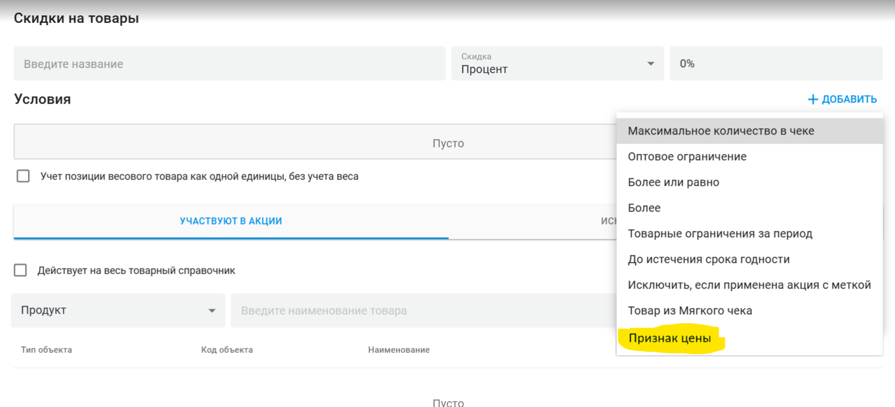
Task: Select 'Более или равно' condition
Action: (x=673, y=182)
